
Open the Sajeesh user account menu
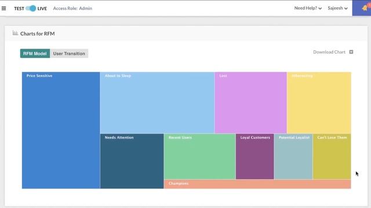click(337, 8)
